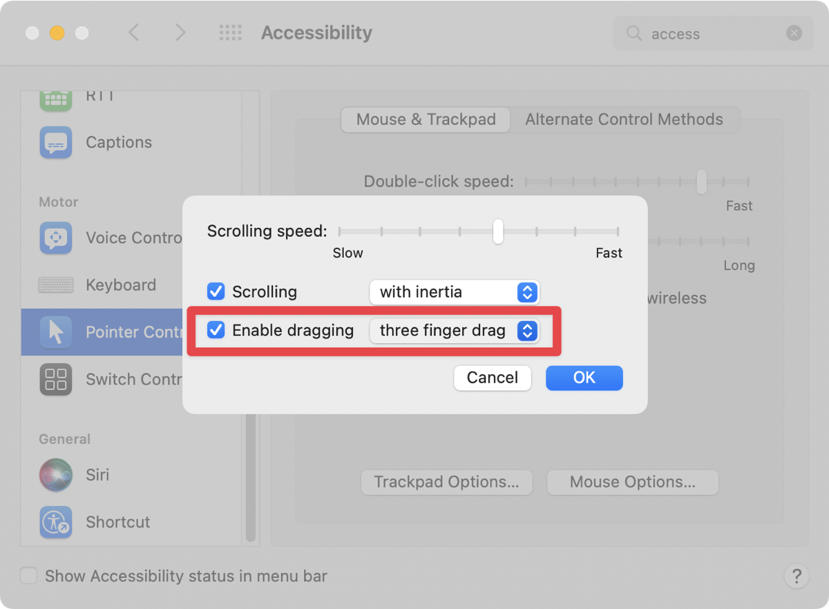Switch to Alternate Control Methods tab

[x=624, y=119]
